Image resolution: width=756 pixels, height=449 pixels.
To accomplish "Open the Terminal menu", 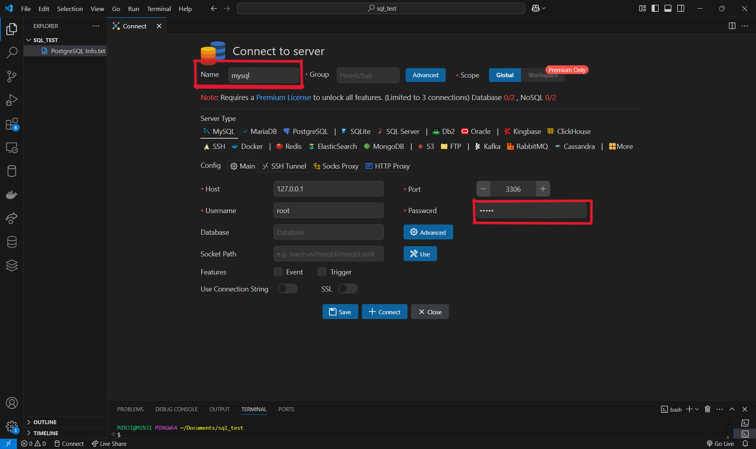I will click(159, 9).
